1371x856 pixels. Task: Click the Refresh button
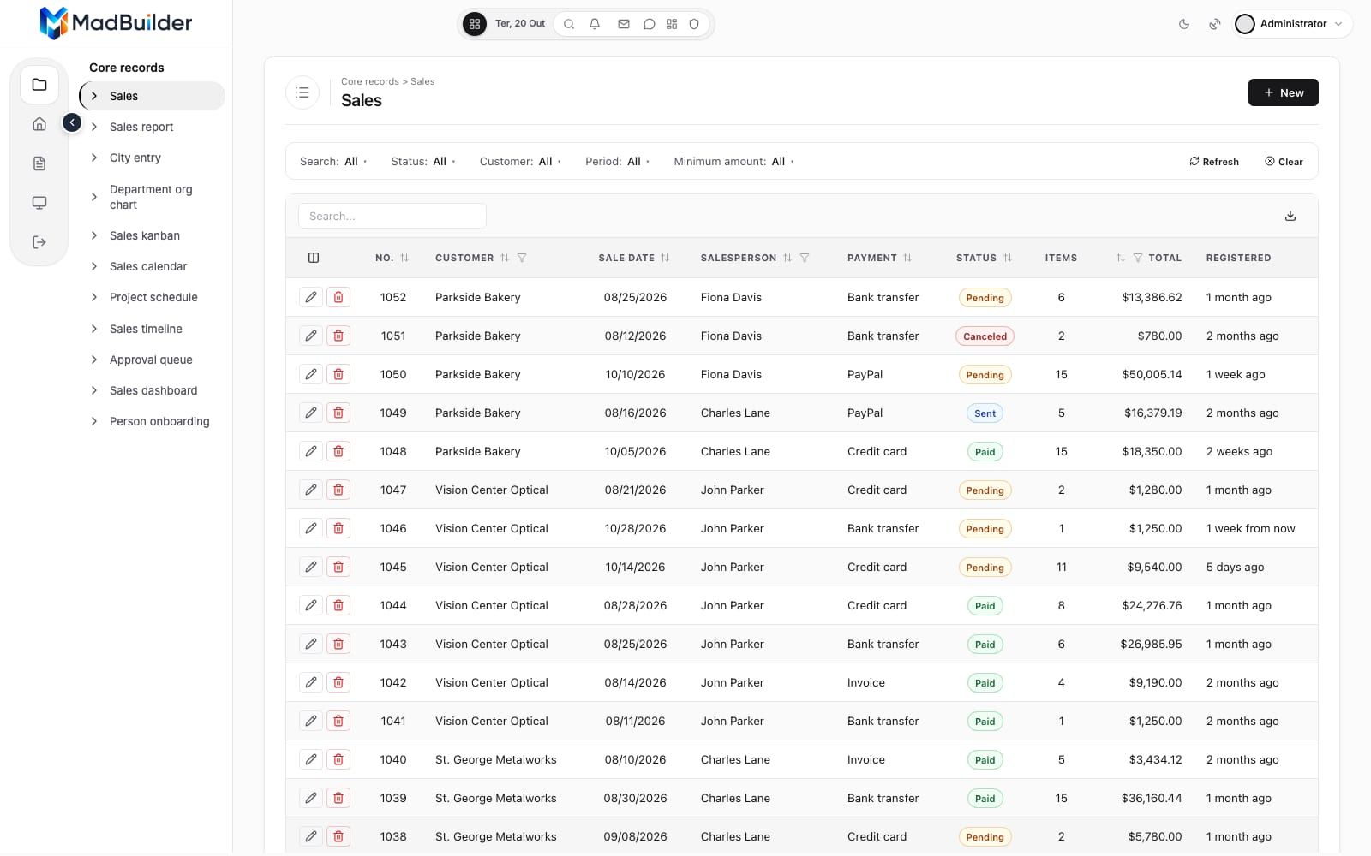point(1214,161)
